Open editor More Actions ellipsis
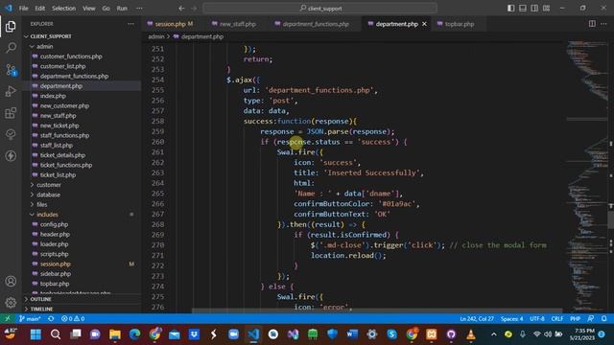The height and width of the screenshot is (345, 614). click(x=603, y=24)
